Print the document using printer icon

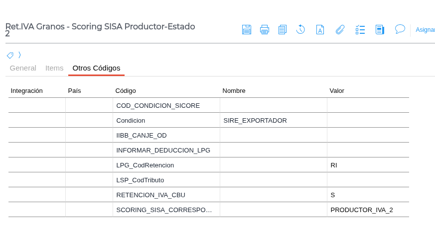pyautogui.click(x=265, y=30)
